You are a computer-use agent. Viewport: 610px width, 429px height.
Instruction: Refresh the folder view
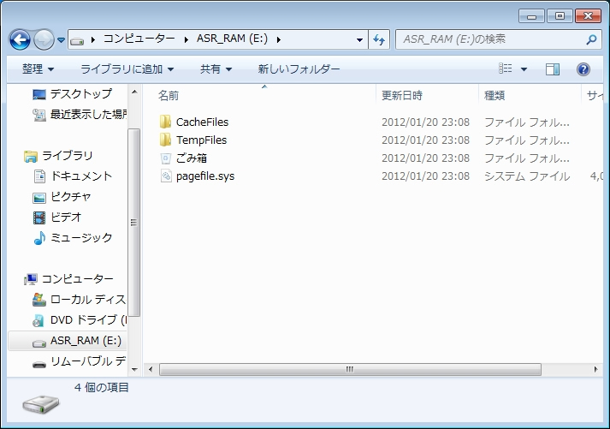(378, 39)
